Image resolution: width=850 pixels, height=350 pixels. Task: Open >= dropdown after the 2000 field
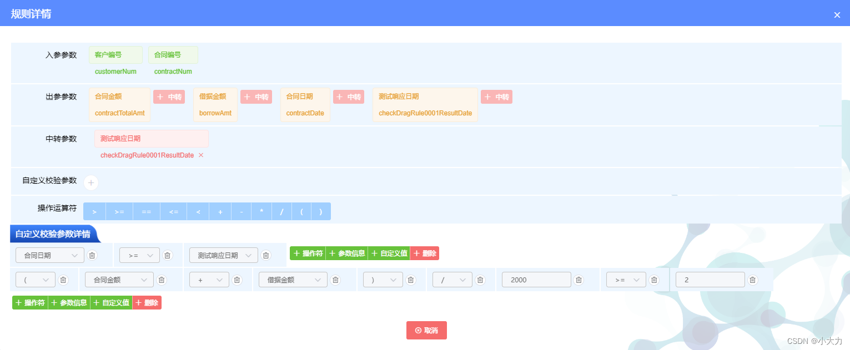(626, 280)
